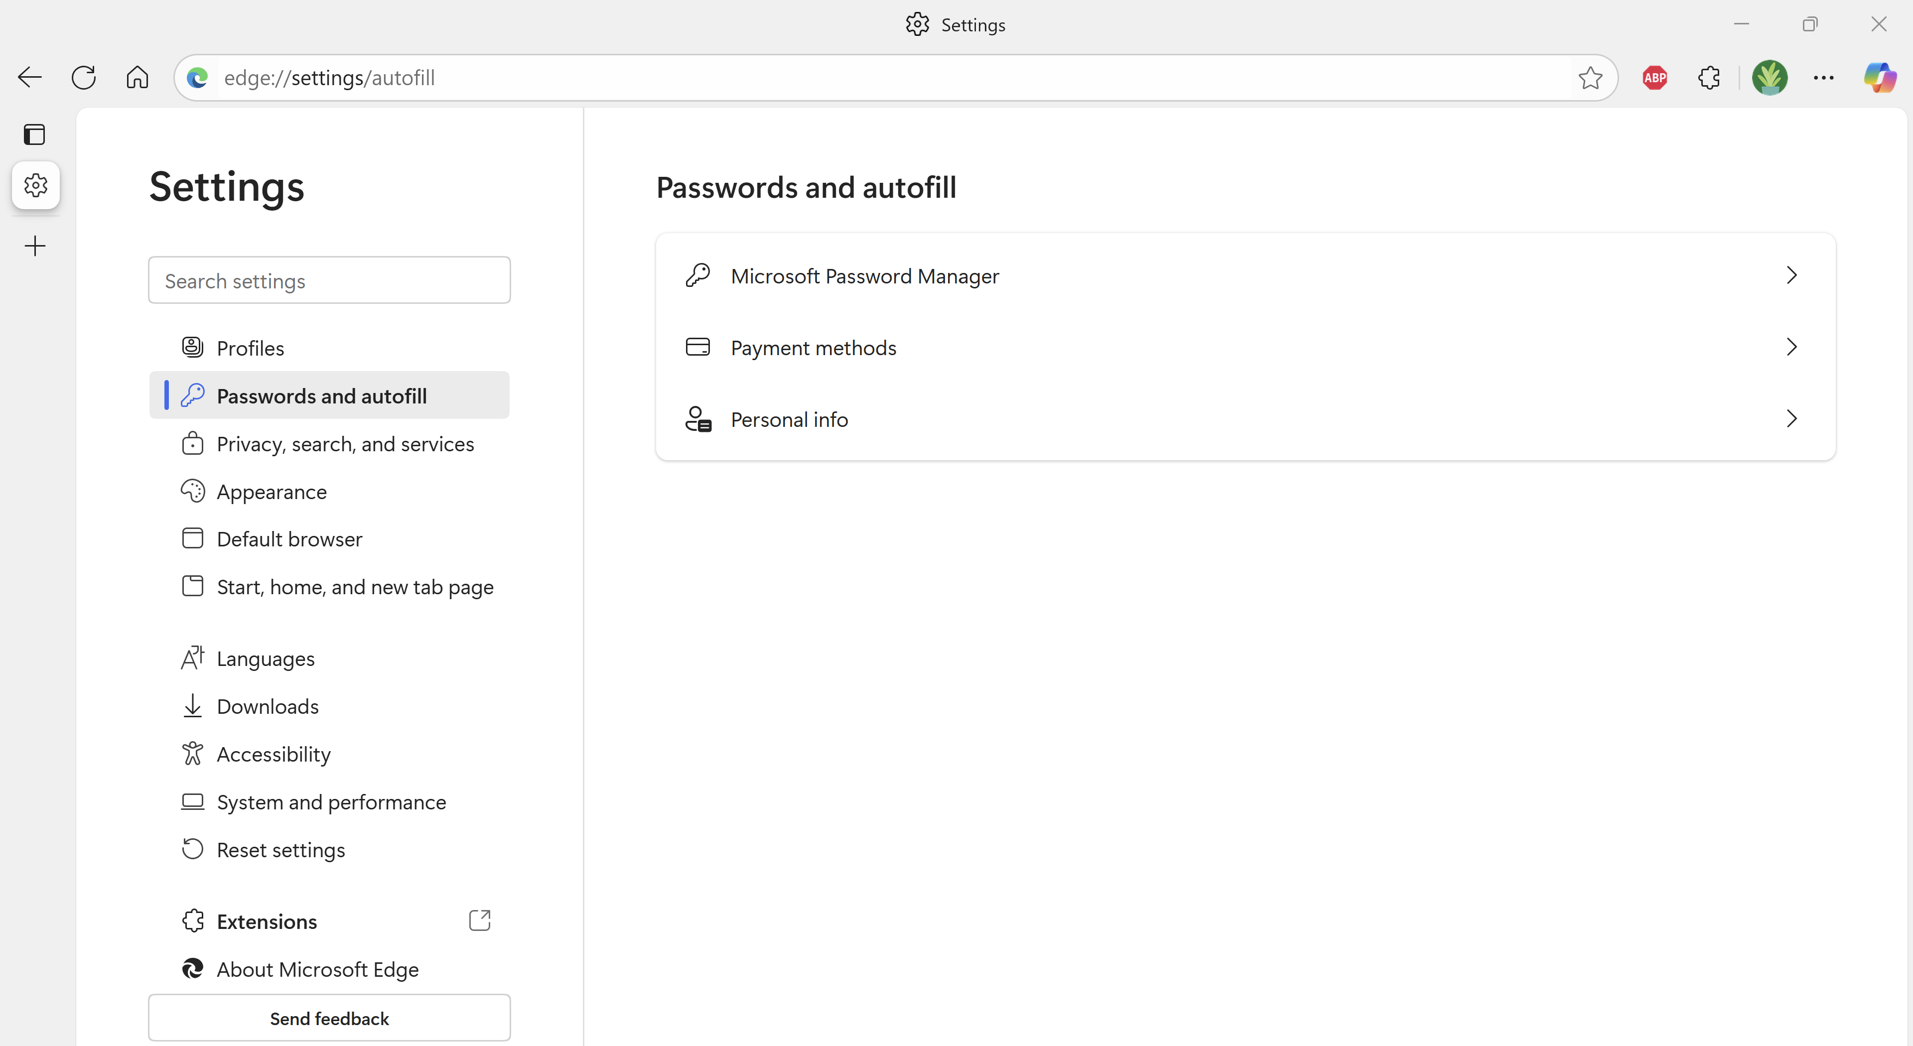Open a new tab with the plus icon

point(35,245)
